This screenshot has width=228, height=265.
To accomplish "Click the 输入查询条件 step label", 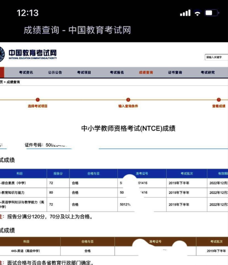I will click(128, 106).
